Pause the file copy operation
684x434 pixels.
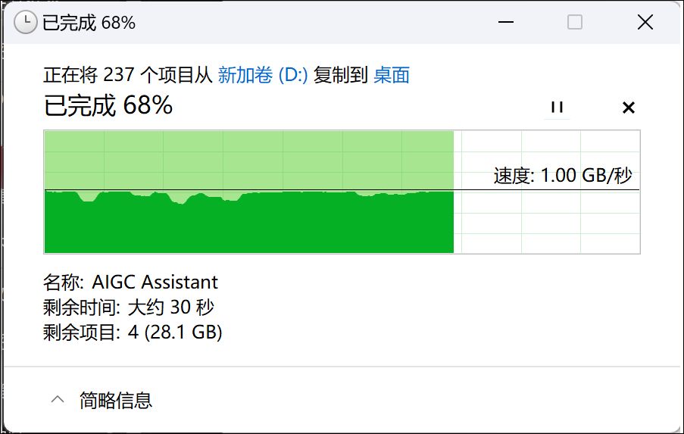coord(558,108)
